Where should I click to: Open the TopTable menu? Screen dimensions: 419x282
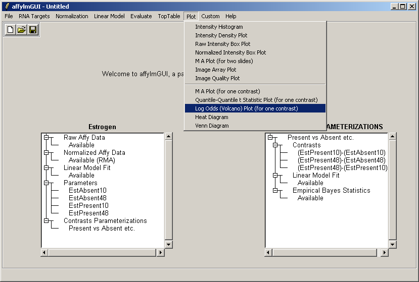click(169, 16)
